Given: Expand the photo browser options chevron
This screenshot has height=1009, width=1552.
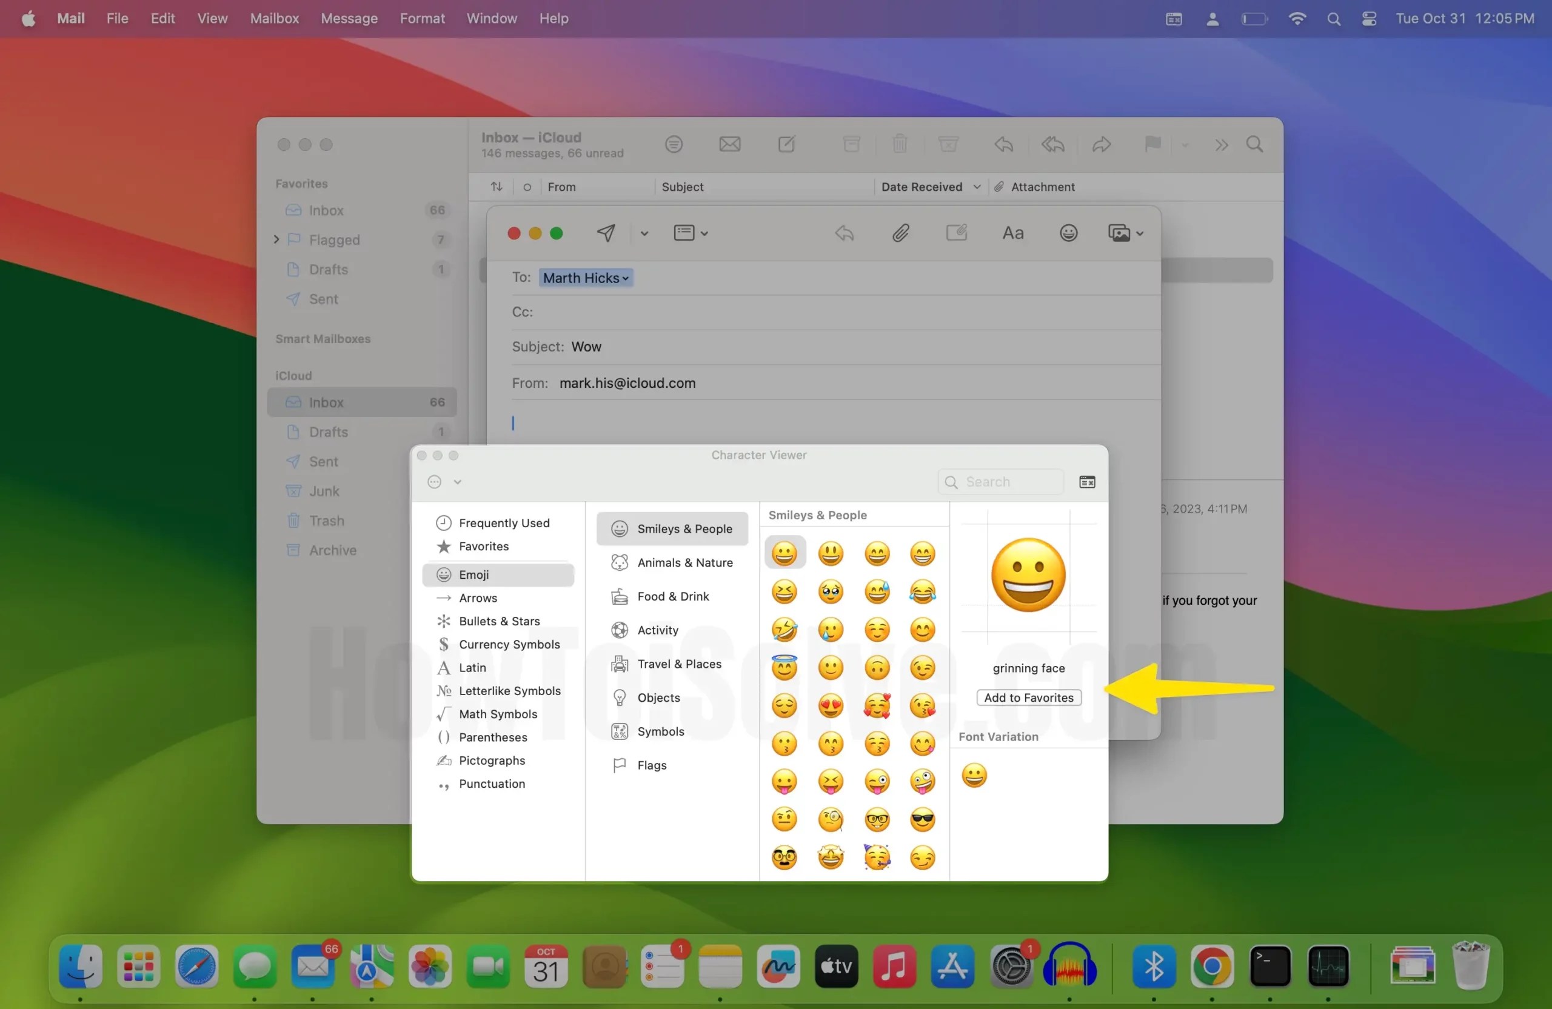Looking at the screenshot, I should coord(1140,233).
